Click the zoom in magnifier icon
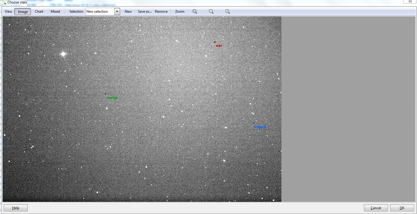 pos(228,12)
